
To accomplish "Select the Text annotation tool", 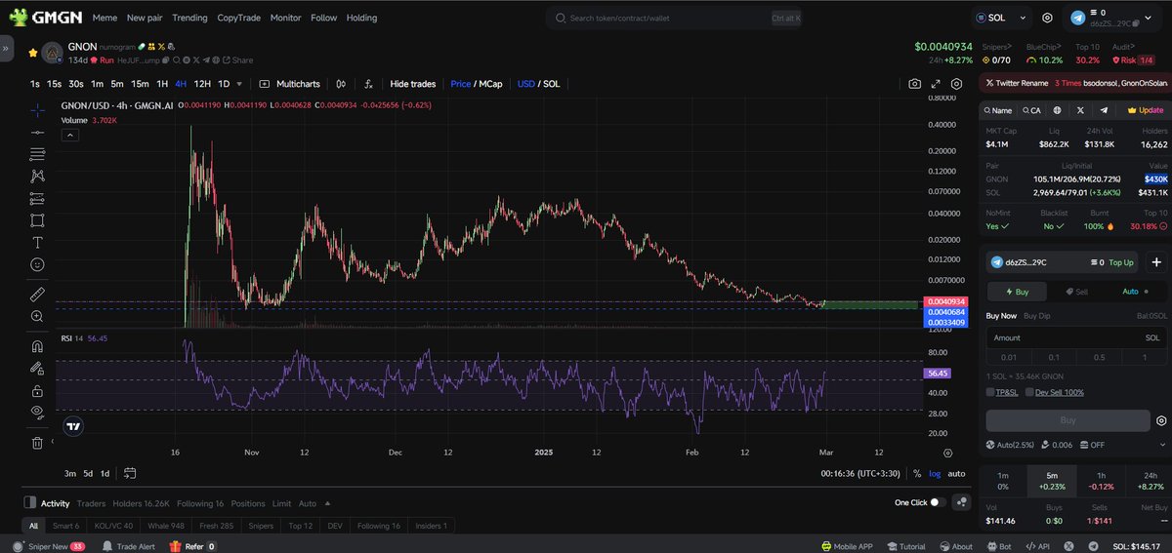I will (37, 242).
